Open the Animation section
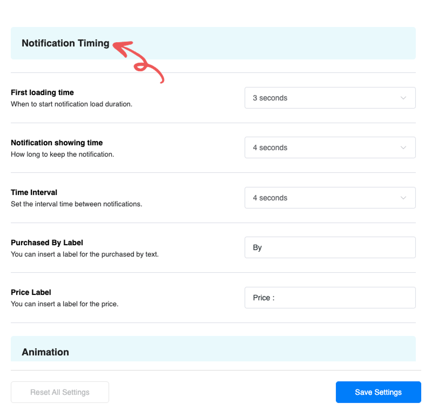Viewport: 432px width, 417px height. click(45, 351)
